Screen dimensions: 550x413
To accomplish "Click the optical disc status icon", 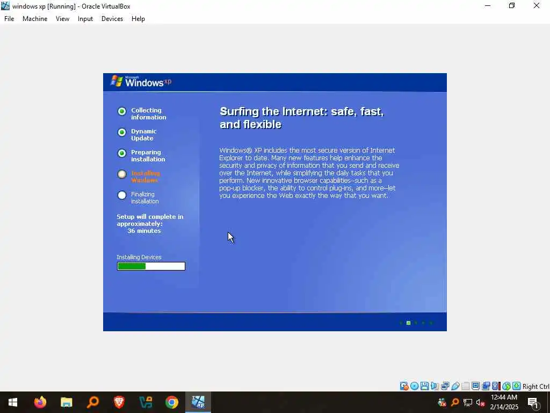I will [414, 386].
